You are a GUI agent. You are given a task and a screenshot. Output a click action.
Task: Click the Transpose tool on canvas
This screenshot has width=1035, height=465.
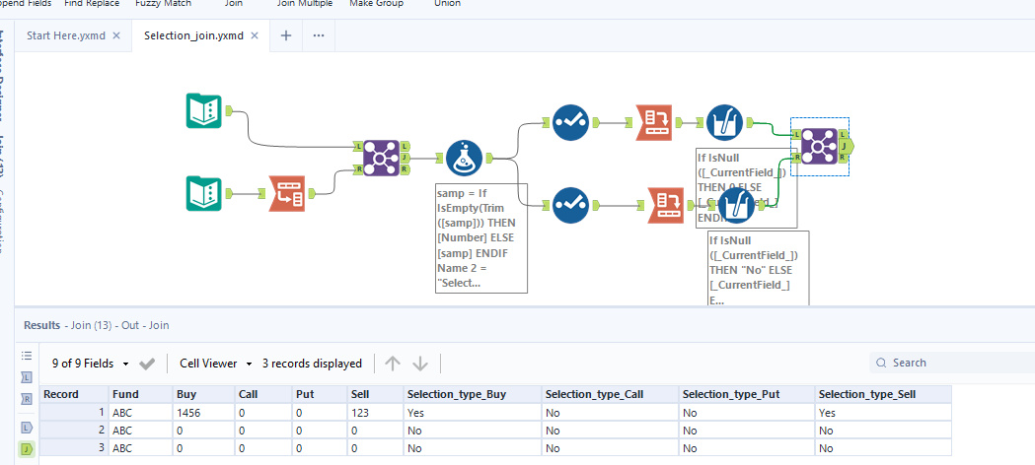287,193
